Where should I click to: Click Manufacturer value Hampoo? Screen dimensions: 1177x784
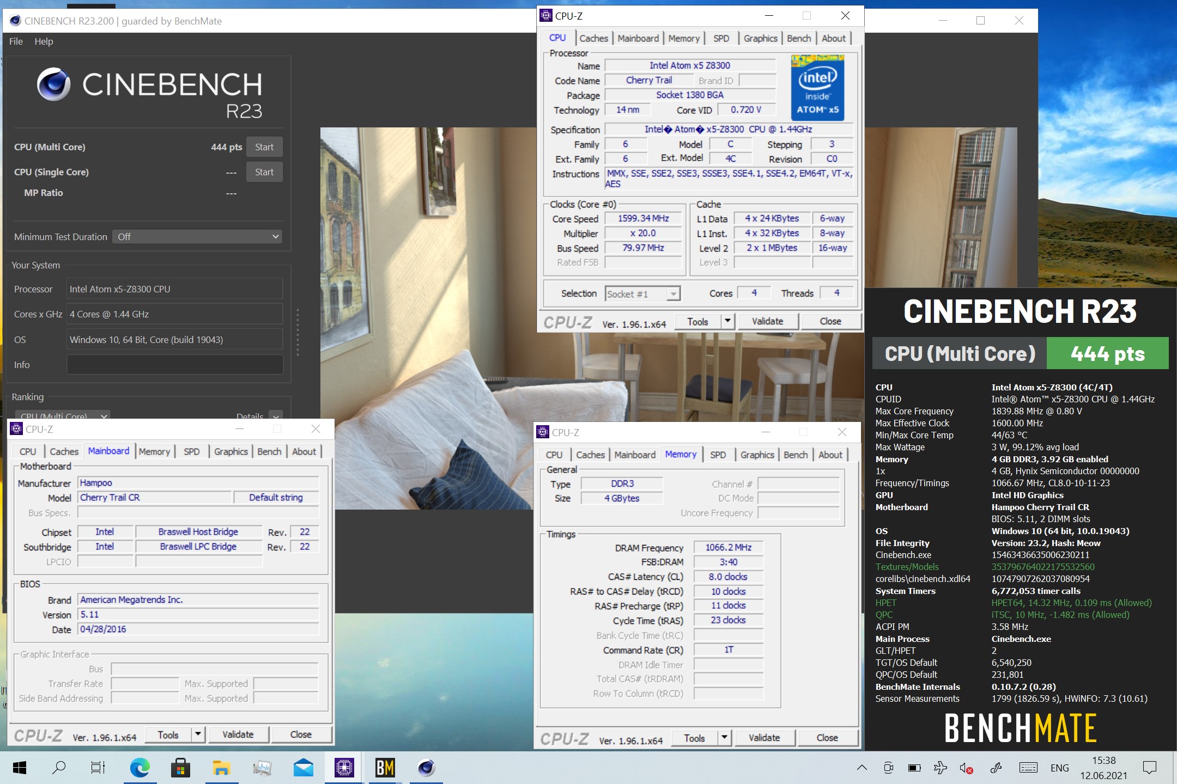click(x=198, y=483)
